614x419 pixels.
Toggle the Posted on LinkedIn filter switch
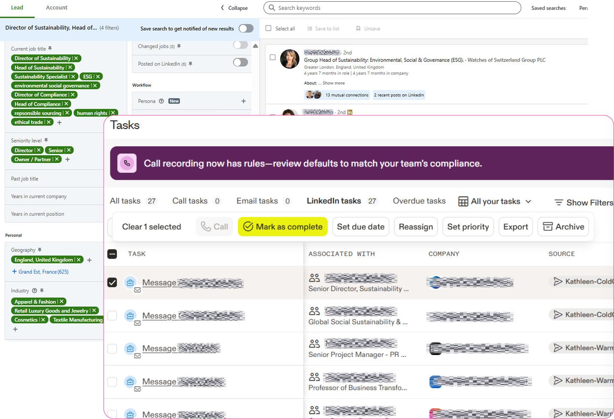click(x=241, y=63)
